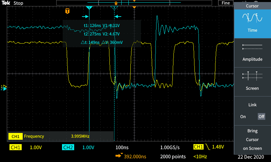Select the cyan CH2 channel badge
The height and width of the screenshot is (162, 271).
(x=68, y=147)
